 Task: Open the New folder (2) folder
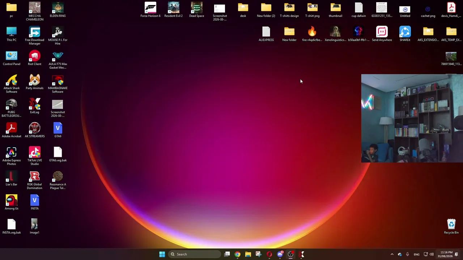[266, 10]
